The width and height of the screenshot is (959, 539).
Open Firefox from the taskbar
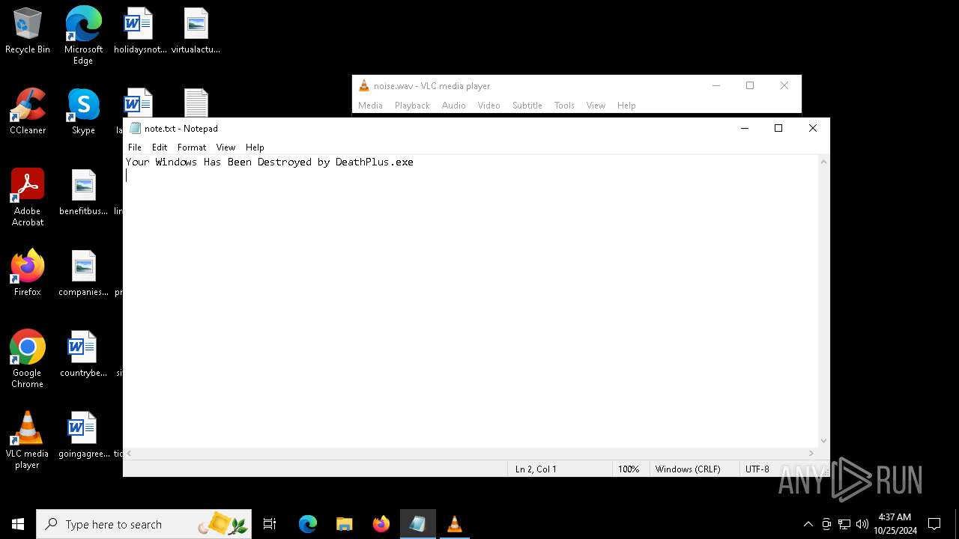(381, 524)
